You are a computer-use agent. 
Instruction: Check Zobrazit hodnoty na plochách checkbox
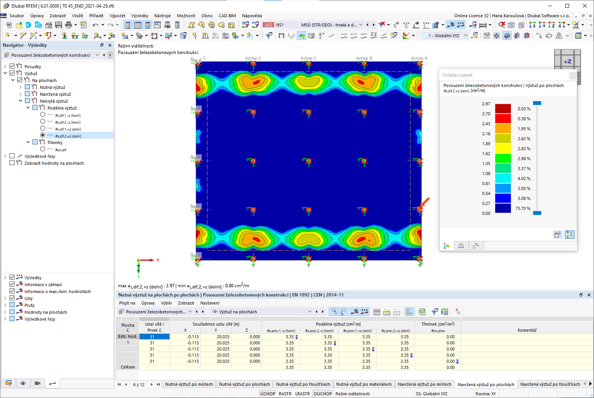tap(12, 163)
